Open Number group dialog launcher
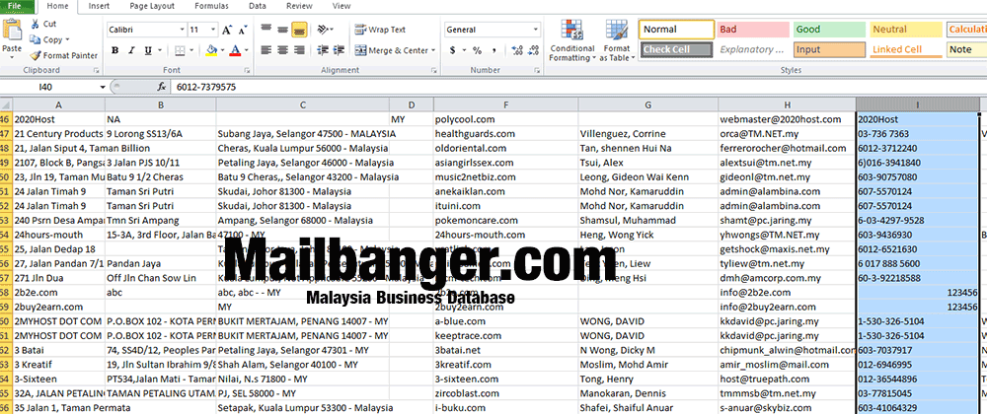Image resolution: width=987 pixels, height=414 pixels. click(x=539, y=71)
